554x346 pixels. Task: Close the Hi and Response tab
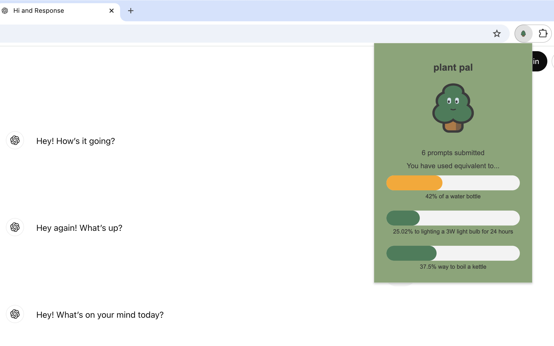click(112, 11)
